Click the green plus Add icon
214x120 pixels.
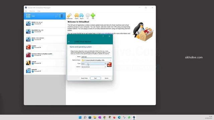(93, 16)
